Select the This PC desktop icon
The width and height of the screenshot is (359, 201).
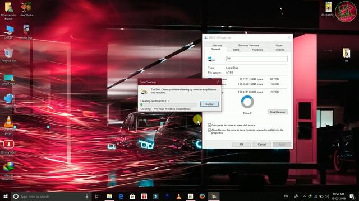[9, 32]
